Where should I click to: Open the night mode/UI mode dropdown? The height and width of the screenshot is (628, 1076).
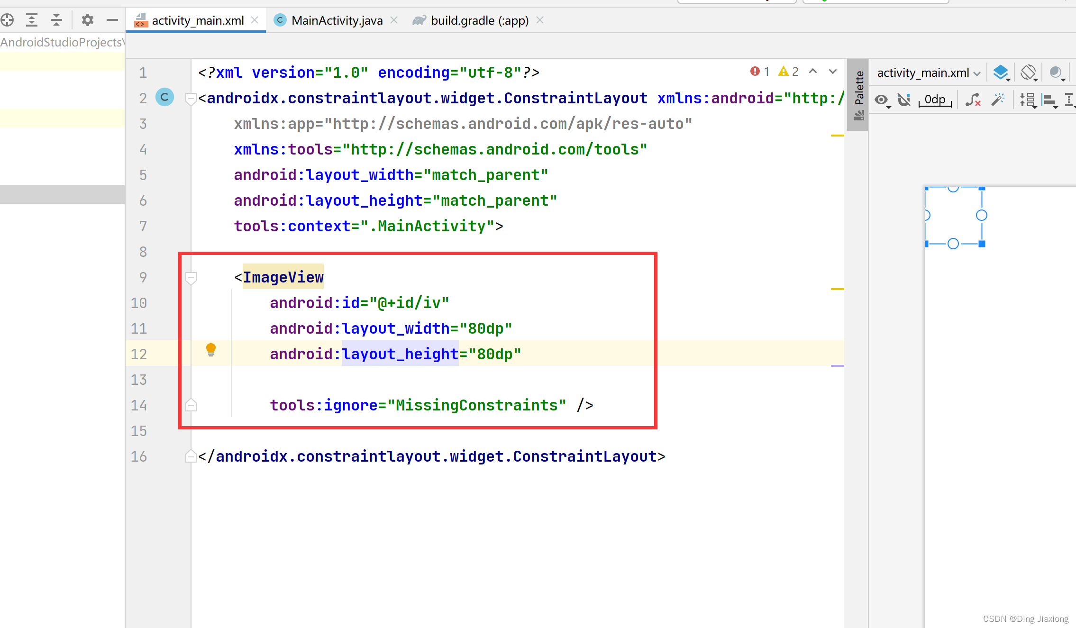click(x=1057, y=73)
